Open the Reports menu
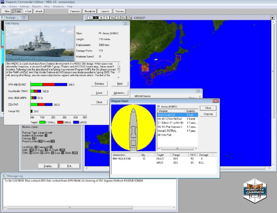The image size is (277, 213). [36, 6]
